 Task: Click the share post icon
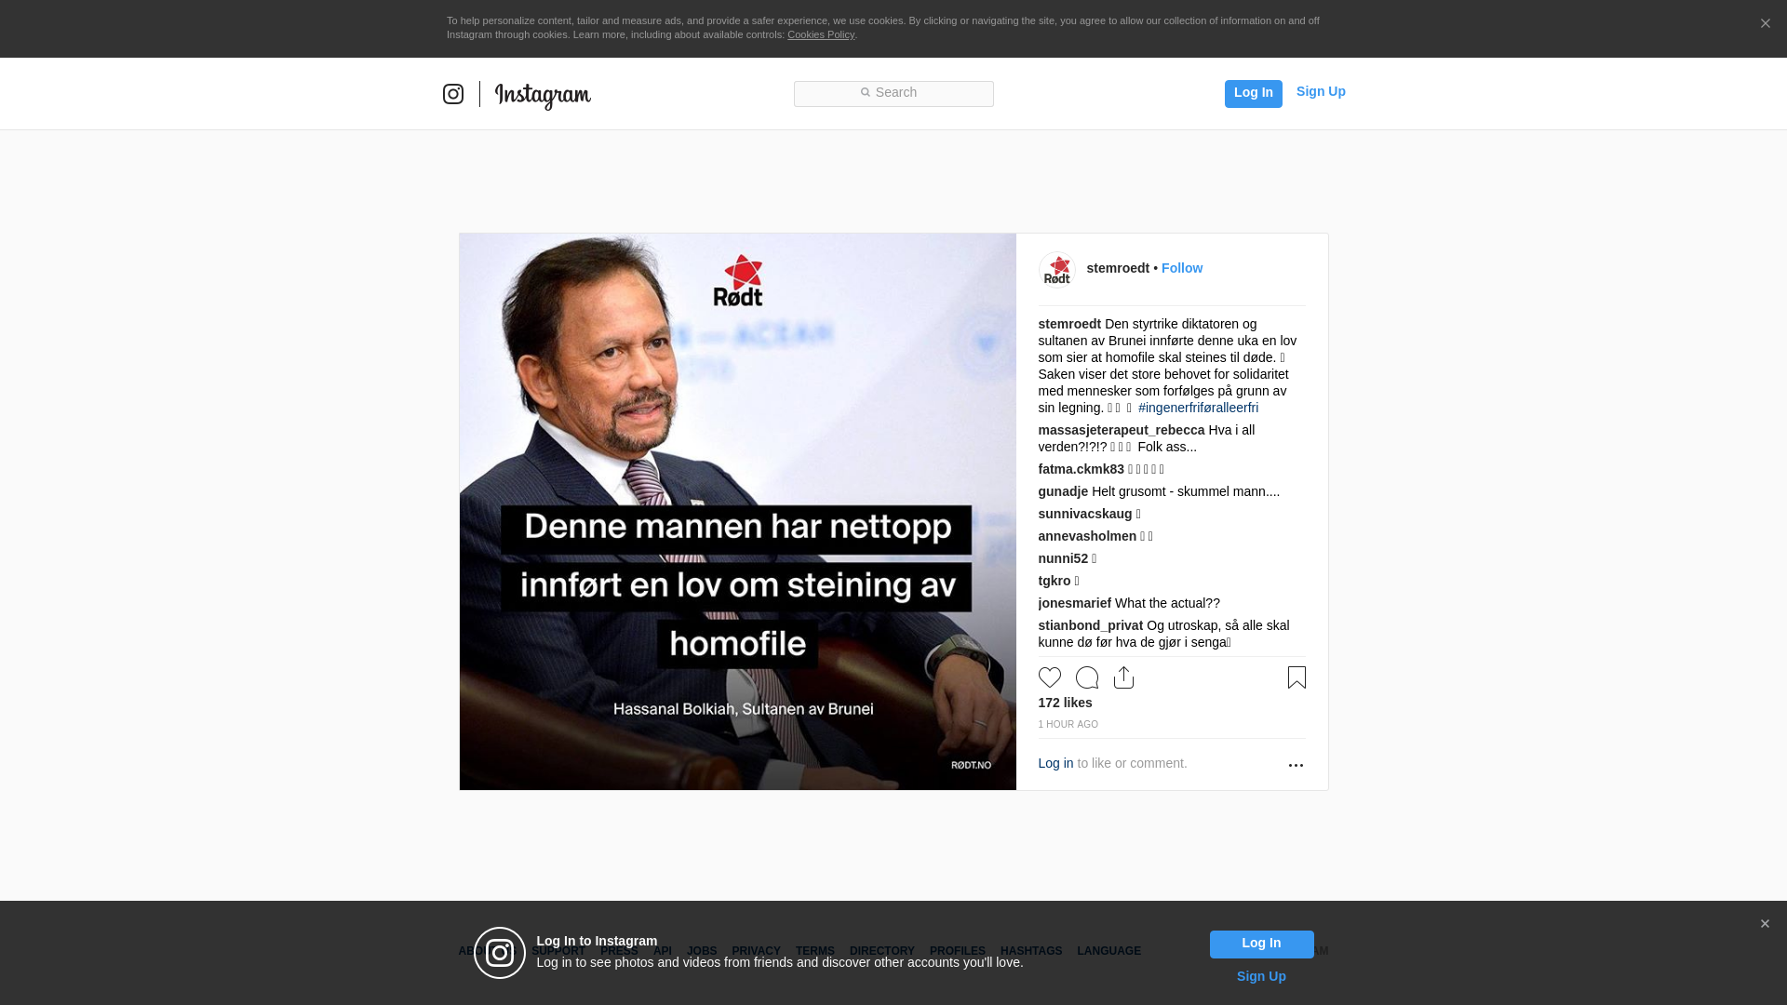point(1123,677)
